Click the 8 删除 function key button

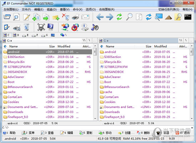click(x=143, y=133)
